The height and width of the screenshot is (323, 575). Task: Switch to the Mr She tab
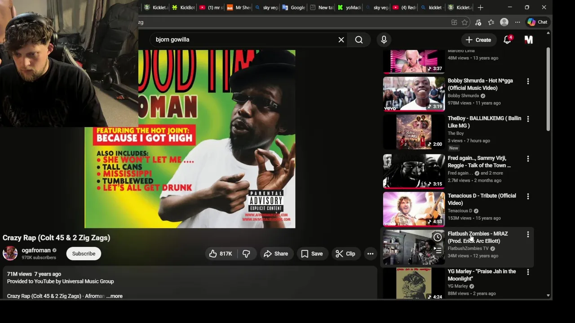239,8
